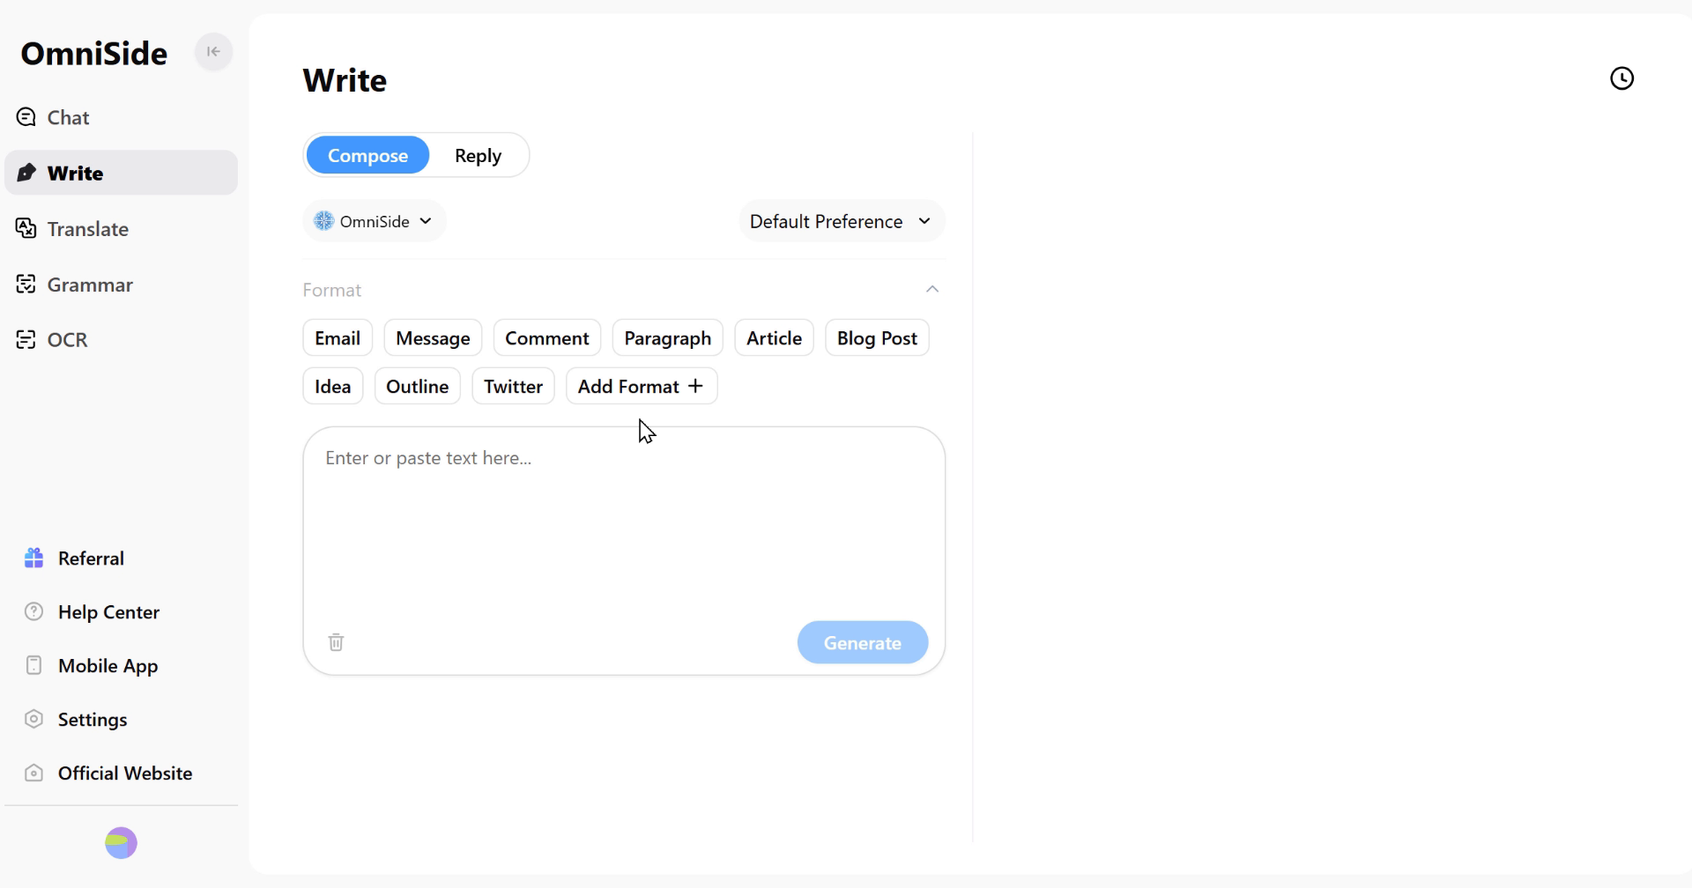
Task: Open Chat from the sidebar
Action: point(68,117)
